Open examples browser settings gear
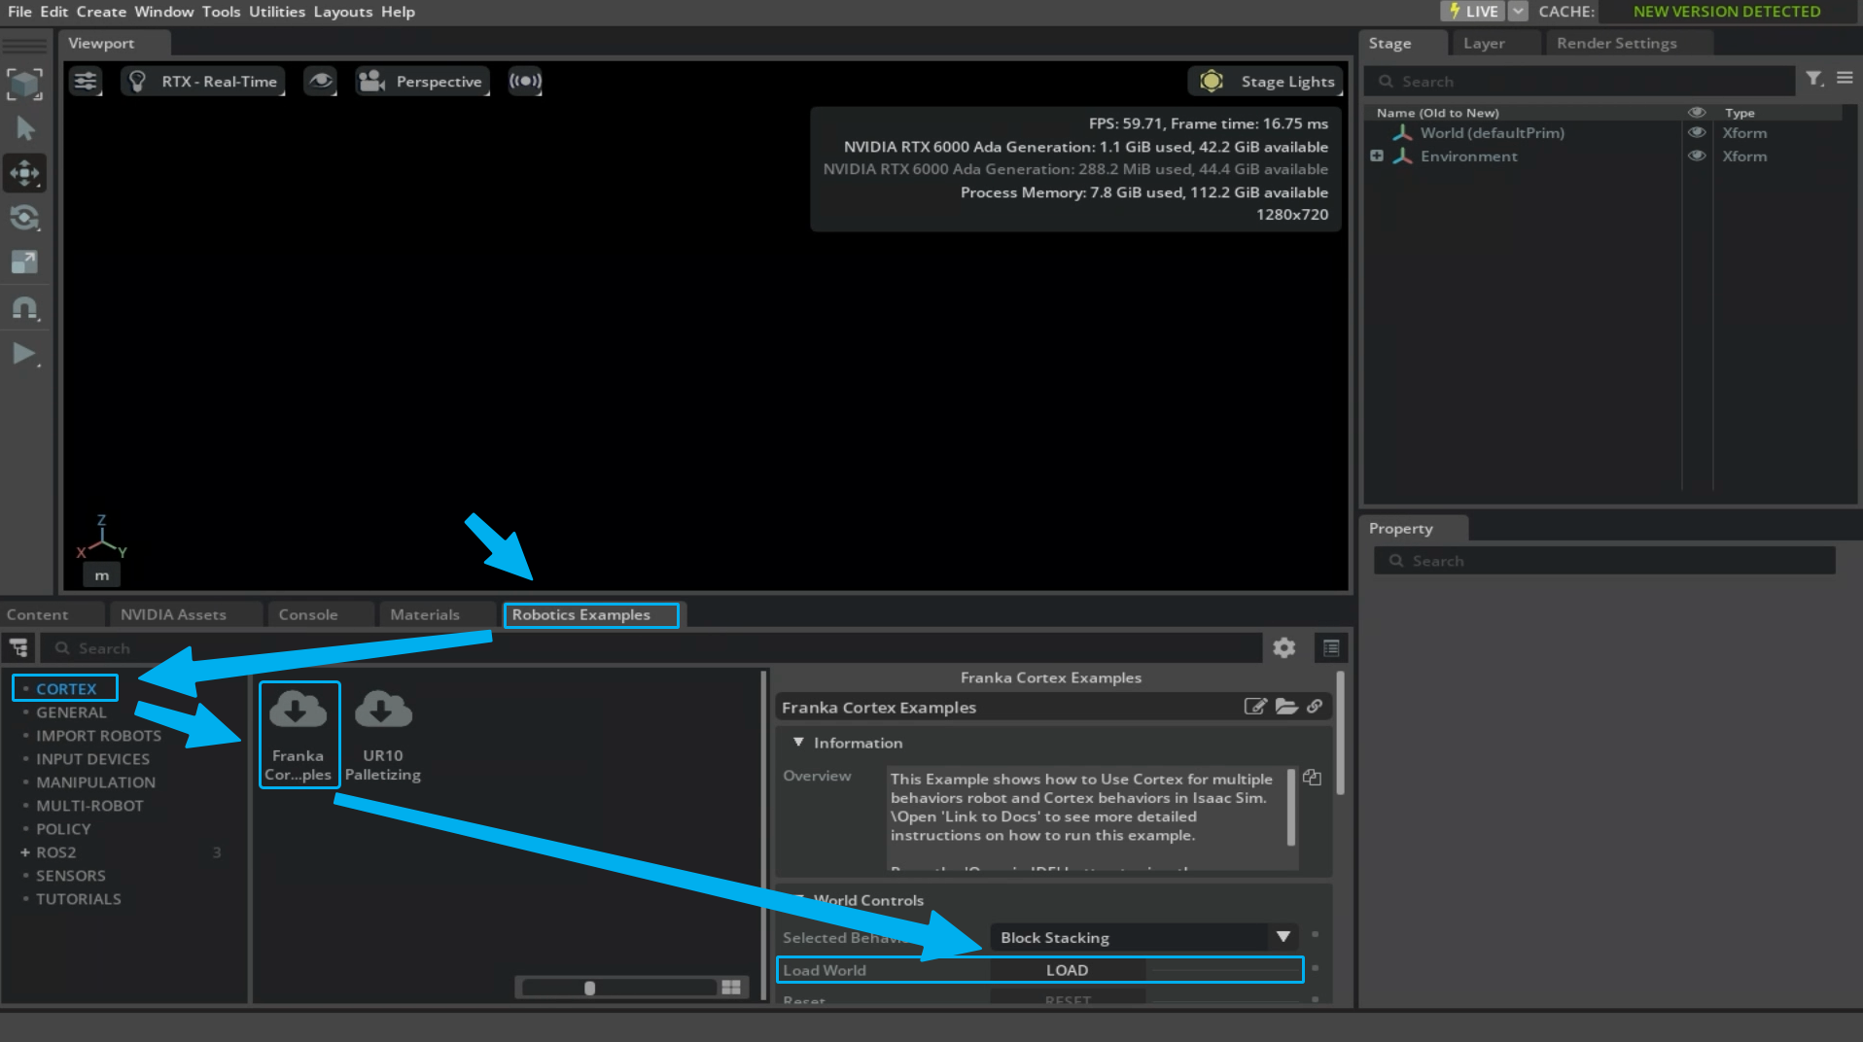 pos(1283,648)
